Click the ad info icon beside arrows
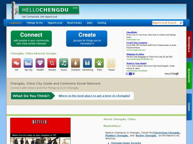This screenshot has height=144, width=193. (134, 74)
